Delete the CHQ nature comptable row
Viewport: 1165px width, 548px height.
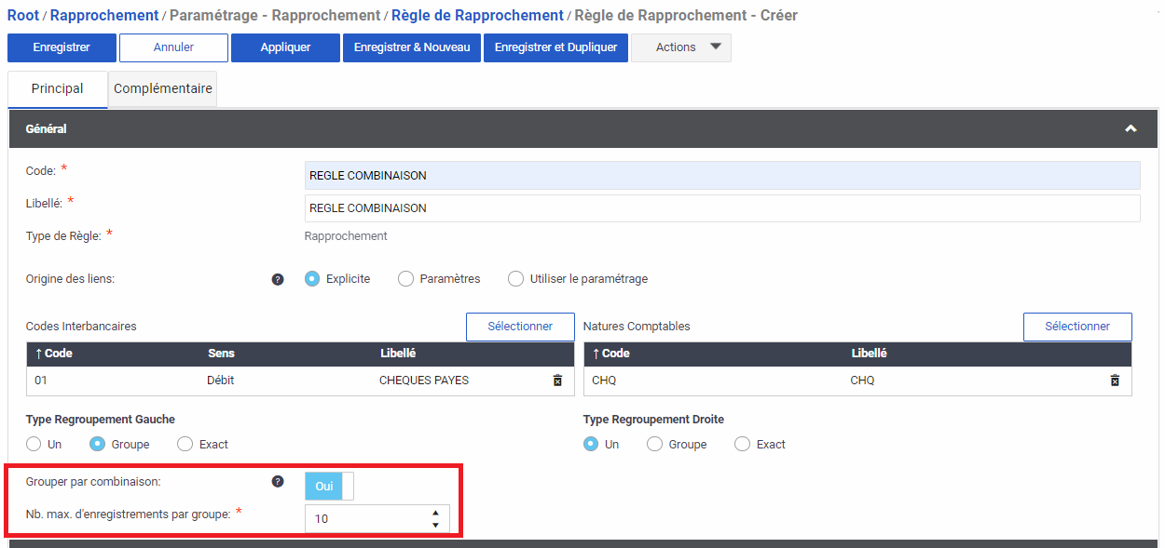coord(1114,381)
